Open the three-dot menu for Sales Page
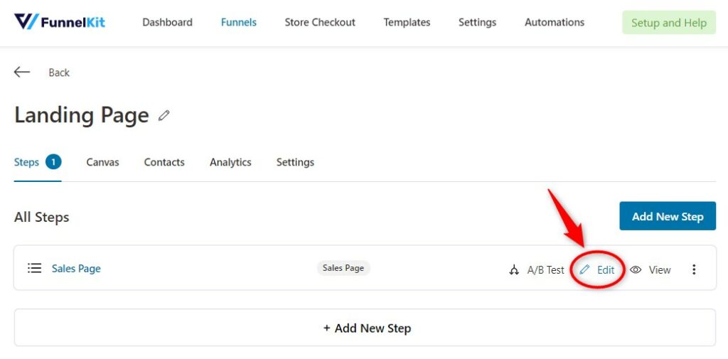Image resolution: width=728 pixels, height=359 pixels. 694,269
